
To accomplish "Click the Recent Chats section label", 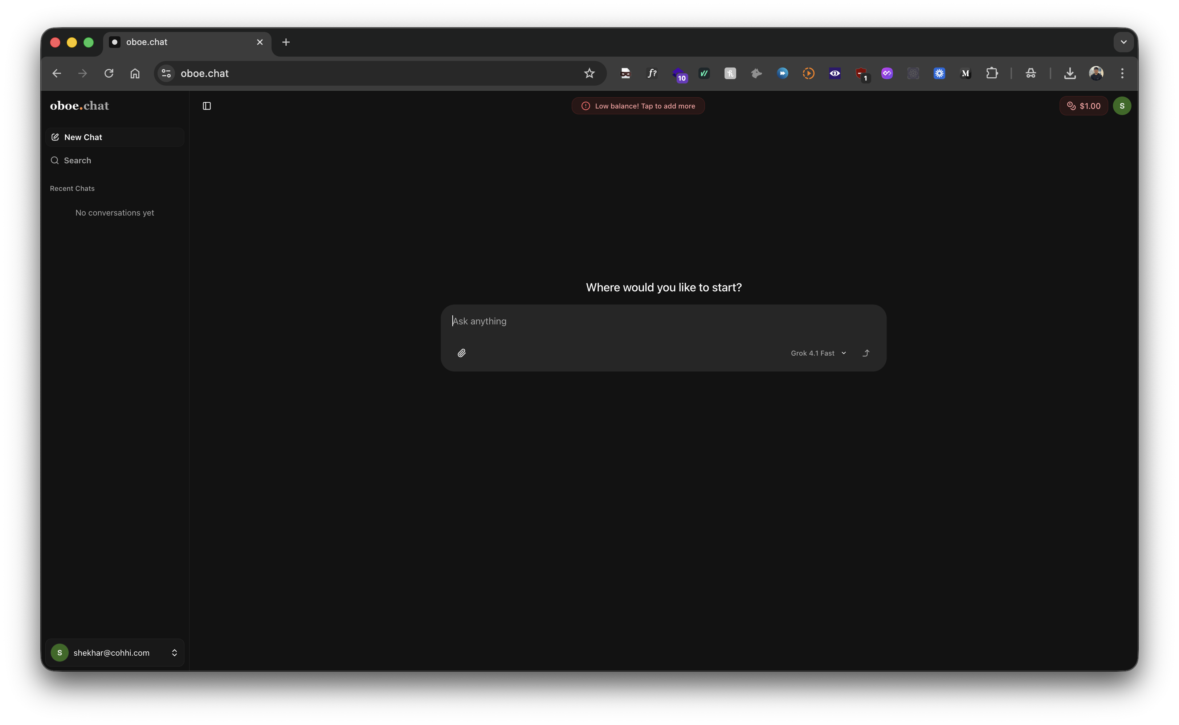I will (72, 188).
